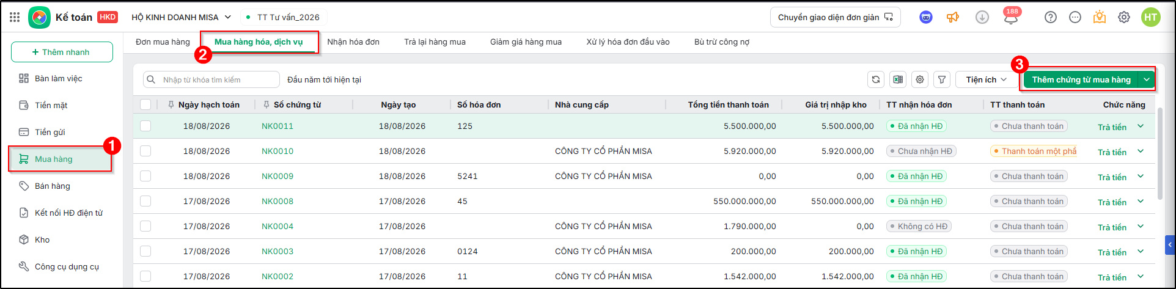Click the megaphone announcements icon
The width and height of the screenshot is (1176, 289).
(953, 17)
